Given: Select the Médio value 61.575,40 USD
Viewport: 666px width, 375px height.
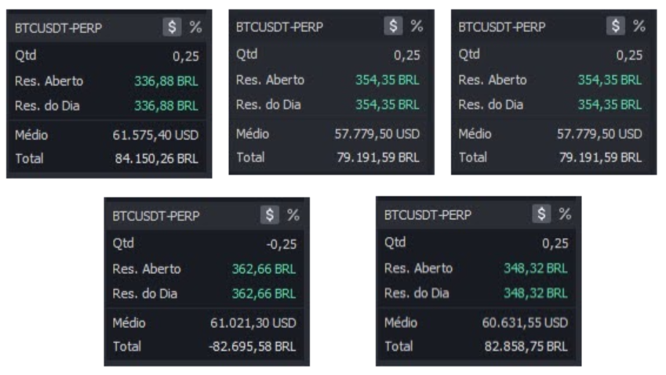Looking at the screenshot, I should click(155, 135).
